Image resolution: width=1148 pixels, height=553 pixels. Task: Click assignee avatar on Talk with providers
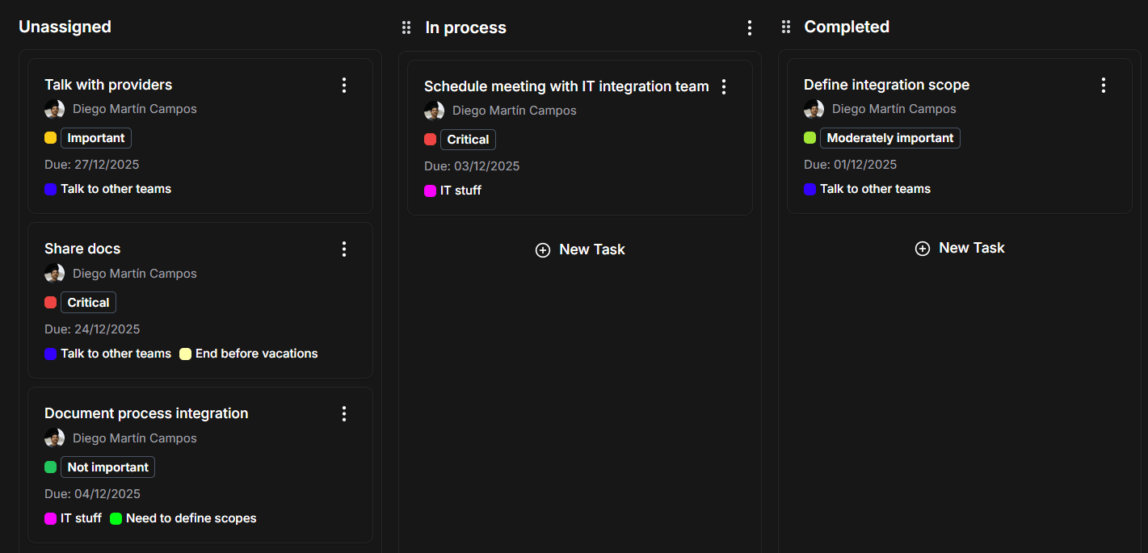54,109
